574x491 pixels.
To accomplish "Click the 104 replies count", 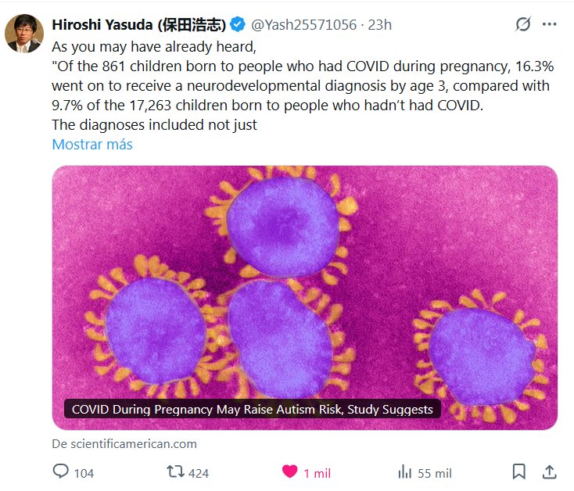I will coord(84,473).
